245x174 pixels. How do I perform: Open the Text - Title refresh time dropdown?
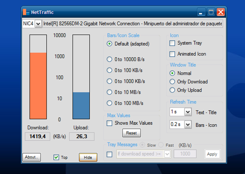[188, 112]
